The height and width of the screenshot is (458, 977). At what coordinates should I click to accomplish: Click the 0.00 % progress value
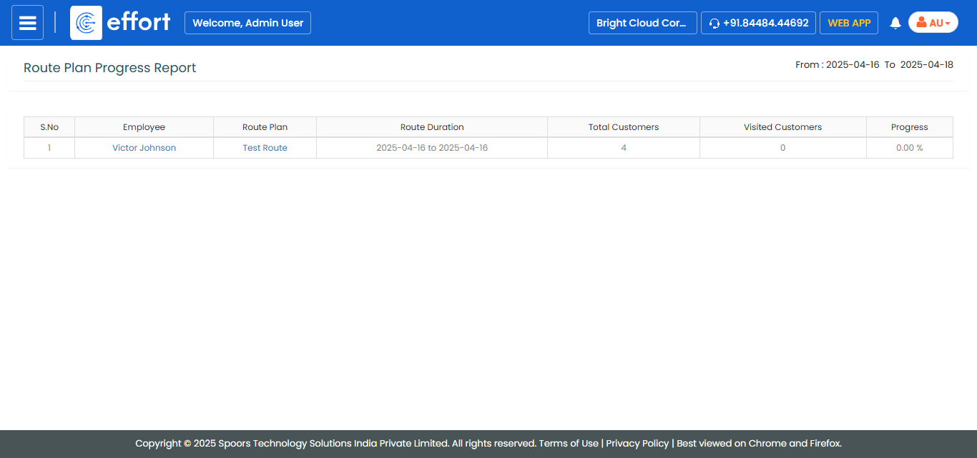tap(909, 148)
